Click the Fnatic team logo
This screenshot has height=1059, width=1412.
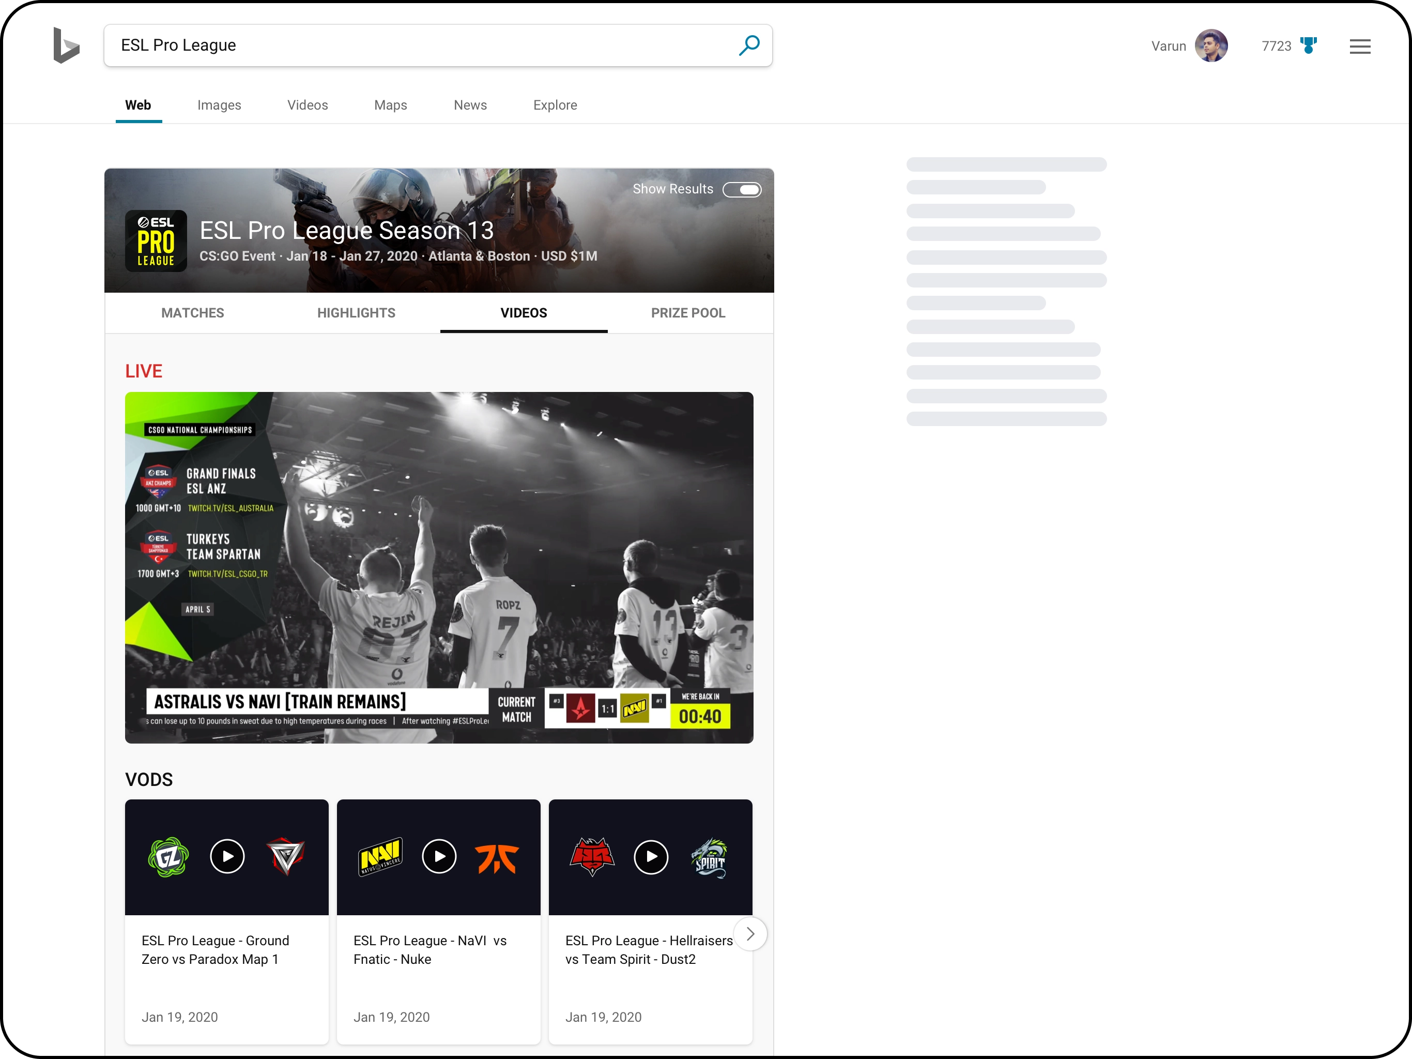click(497, 858)
